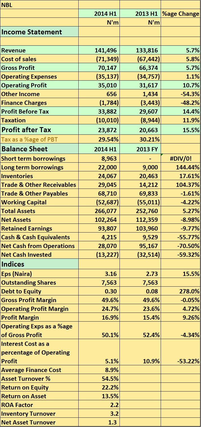Select the Balance Sheet header cell
The width and height of the screenshot is (201, 427).
[x=39, y=149]
